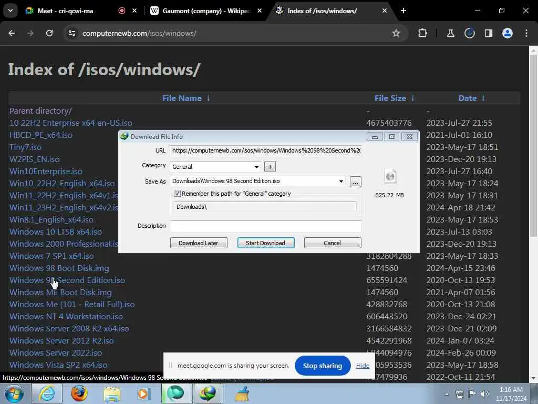Open the tab search chevron
Image resolution: width=538 pixels, height=404 pixels.
click(11, 11)
